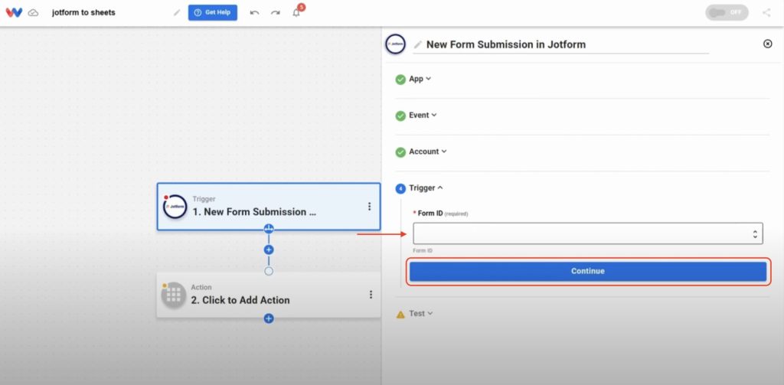Click the empty connector circle above the Action node
This screenshot has height=385, width=784.
[269, 271]
